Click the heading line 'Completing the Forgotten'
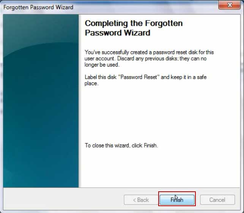The height and width of the screenshot is (213, 244). point(134,23)
